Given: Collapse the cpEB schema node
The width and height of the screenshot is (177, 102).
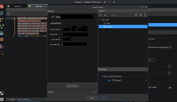Looking at the screenshot, I should (x=100, y=20).
